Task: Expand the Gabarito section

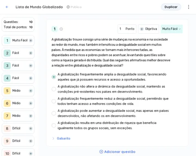Action: 61,139
